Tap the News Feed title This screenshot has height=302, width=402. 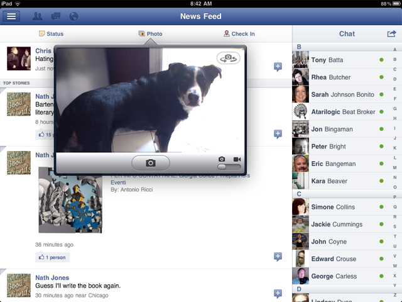(201, 16)
